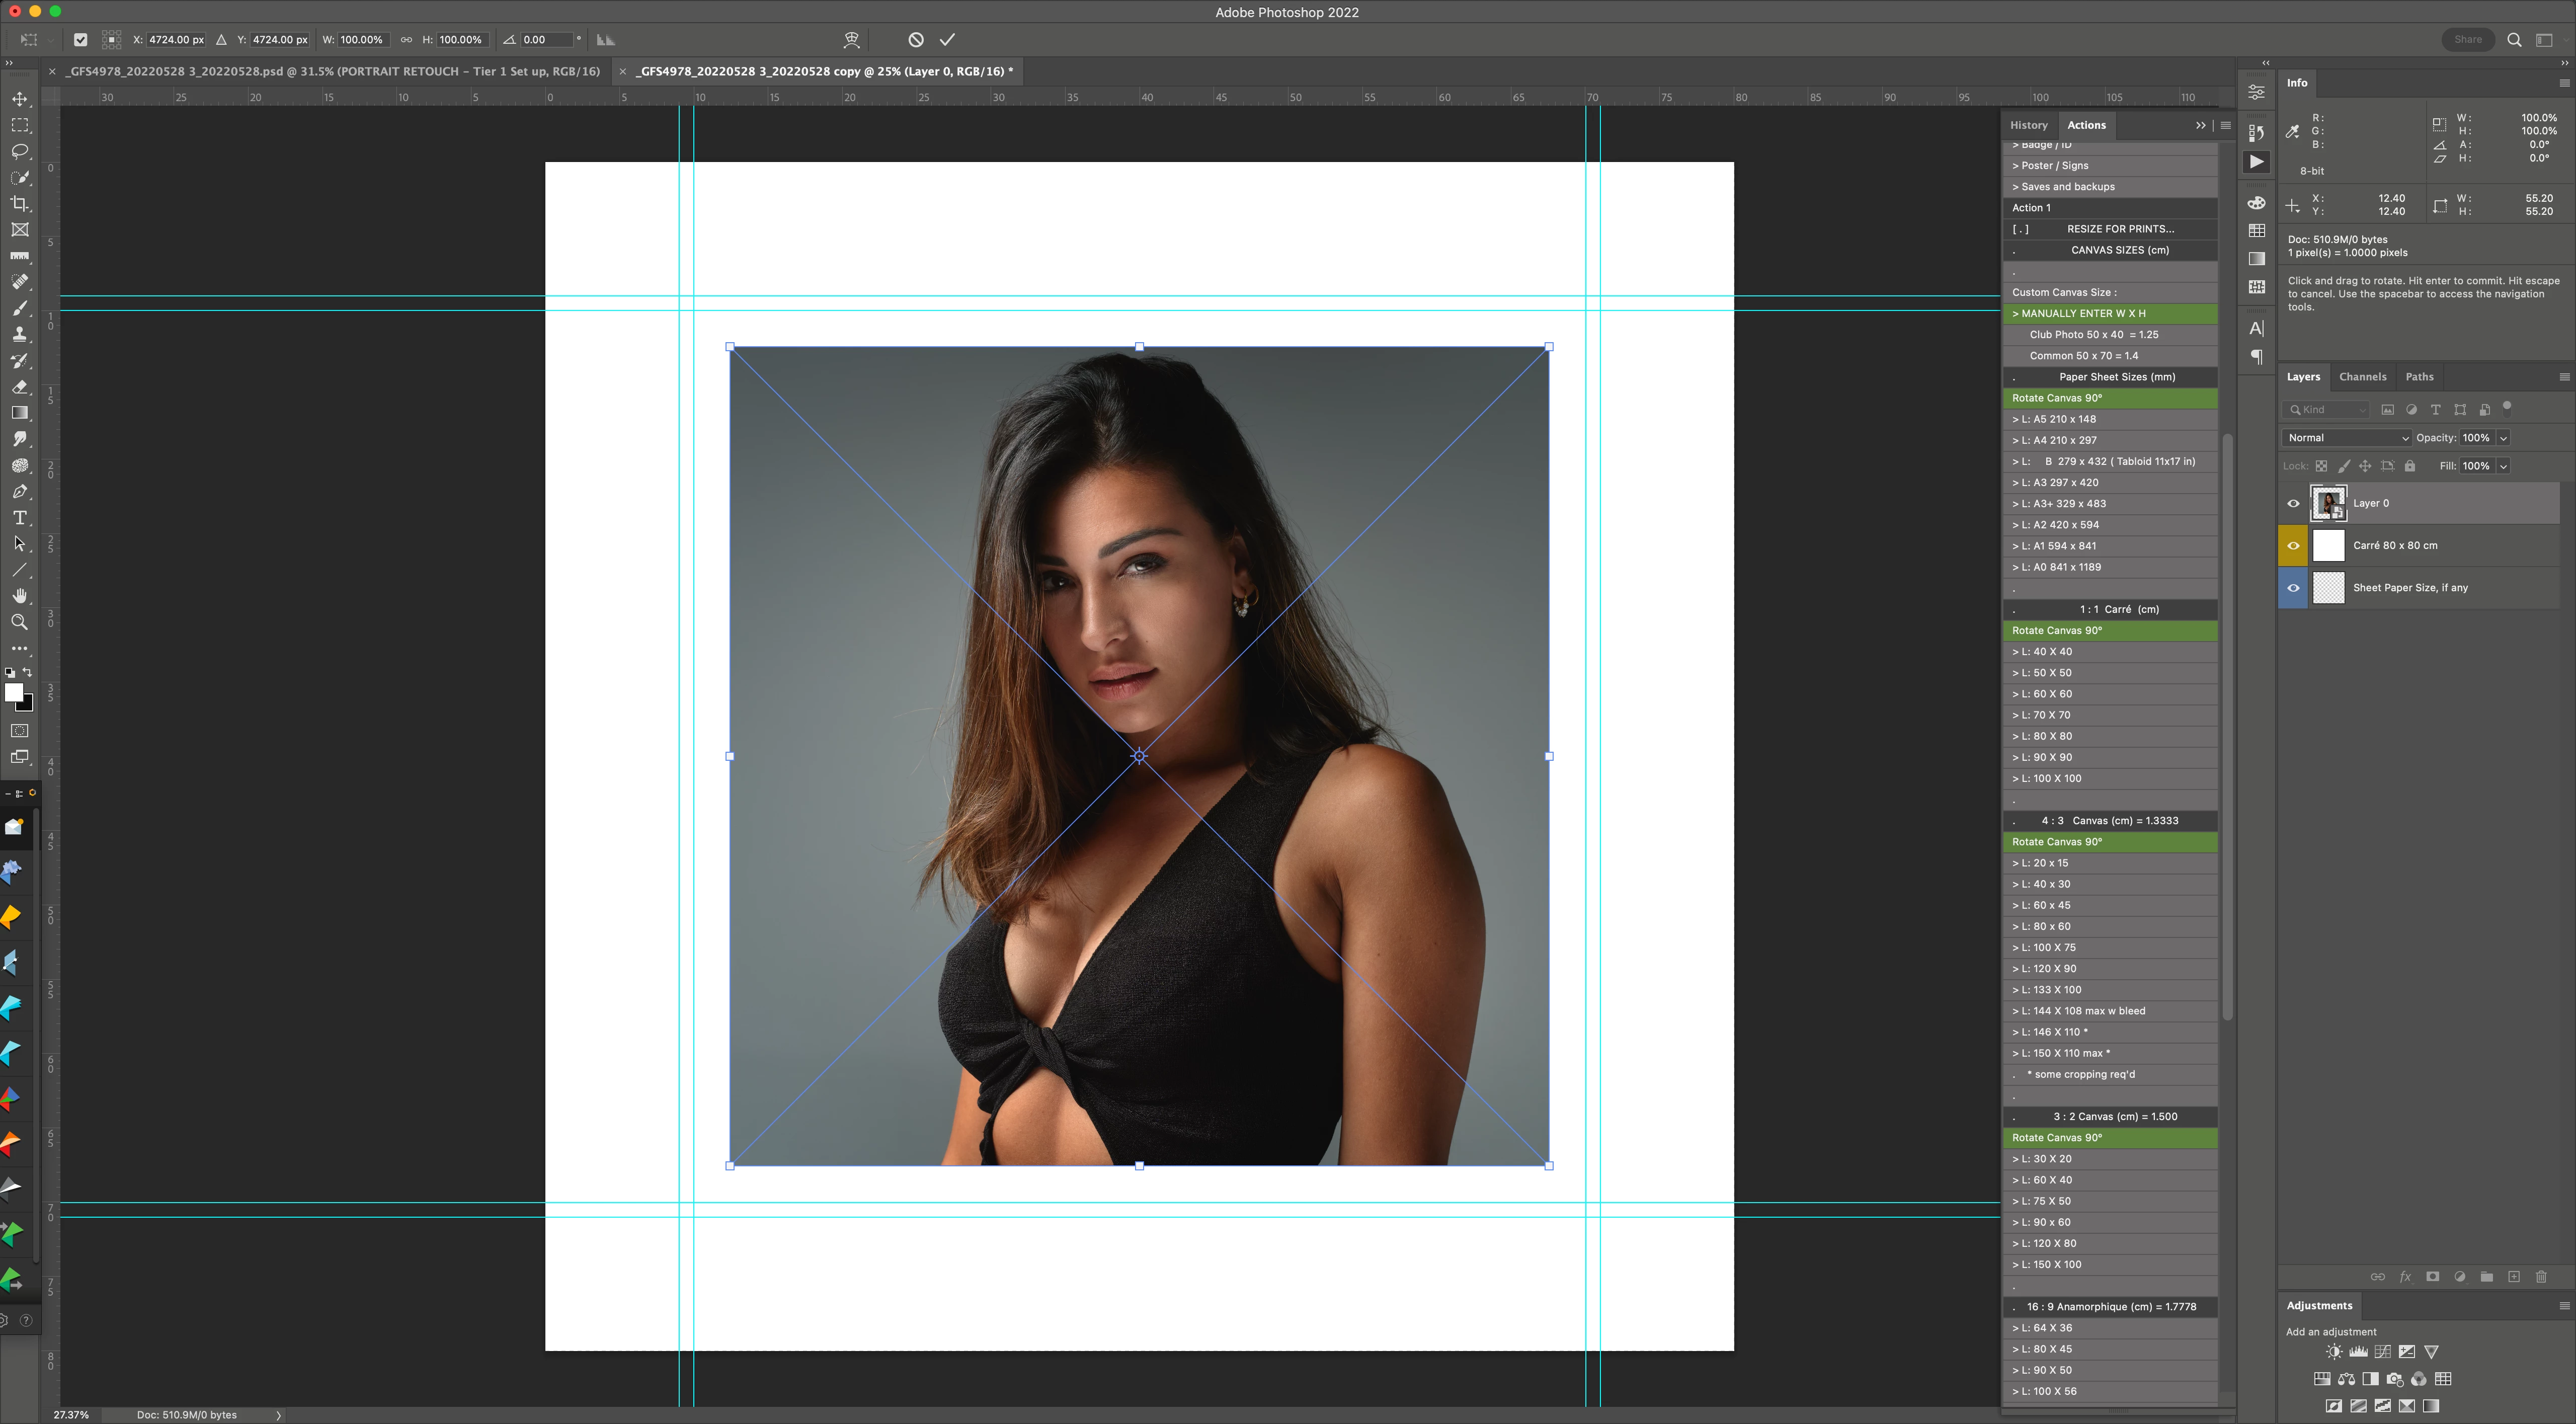
Task: Open the Normal blend mode dropdown
Action: pos(2346,438)
